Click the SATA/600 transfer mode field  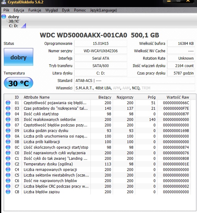101,66
